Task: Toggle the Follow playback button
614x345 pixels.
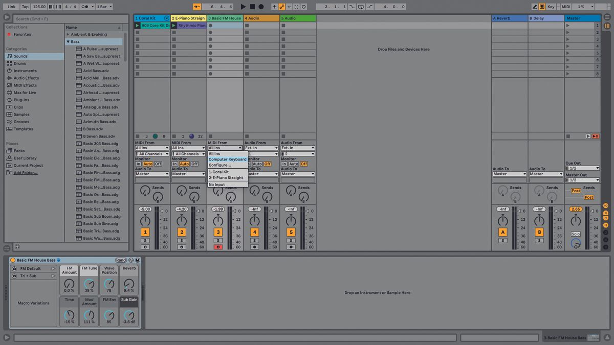Action: click(197, 7)
